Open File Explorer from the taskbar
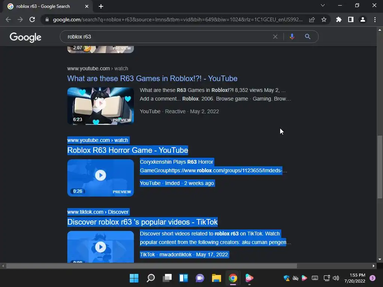The width and height of the screenshot is (383, 287). 217,278
